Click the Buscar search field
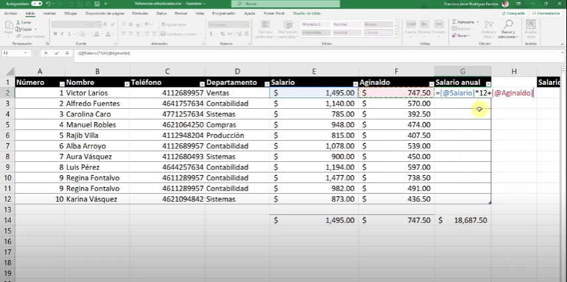567x282 pixels. click(x=285, y=3)
